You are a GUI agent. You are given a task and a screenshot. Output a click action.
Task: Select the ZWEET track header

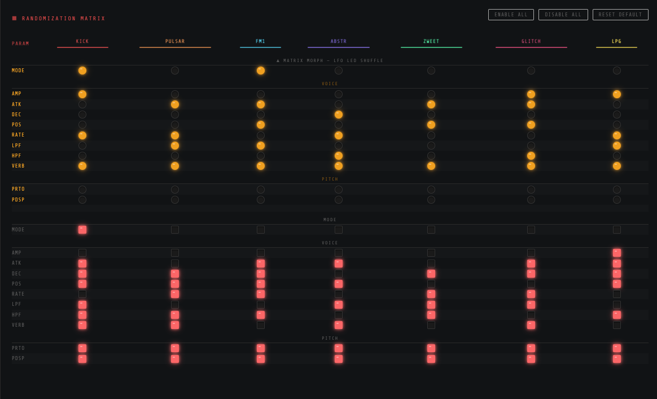tap(431, 41)
